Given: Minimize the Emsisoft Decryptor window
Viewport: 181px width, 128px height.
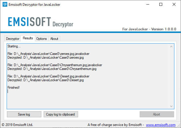Looking at the screenshot, I should coord(148,5).
